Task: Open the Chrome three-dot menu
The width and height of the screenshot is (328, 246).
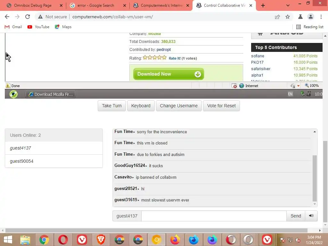Action: [x=321, y=17]
